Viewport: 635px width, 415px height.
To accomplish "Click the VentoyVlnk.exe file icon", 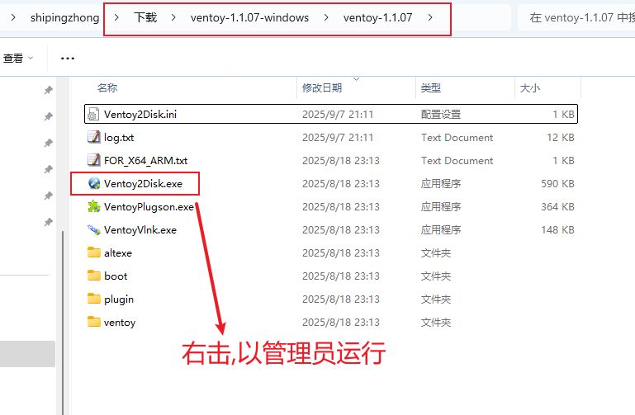I will pos(93,229).
